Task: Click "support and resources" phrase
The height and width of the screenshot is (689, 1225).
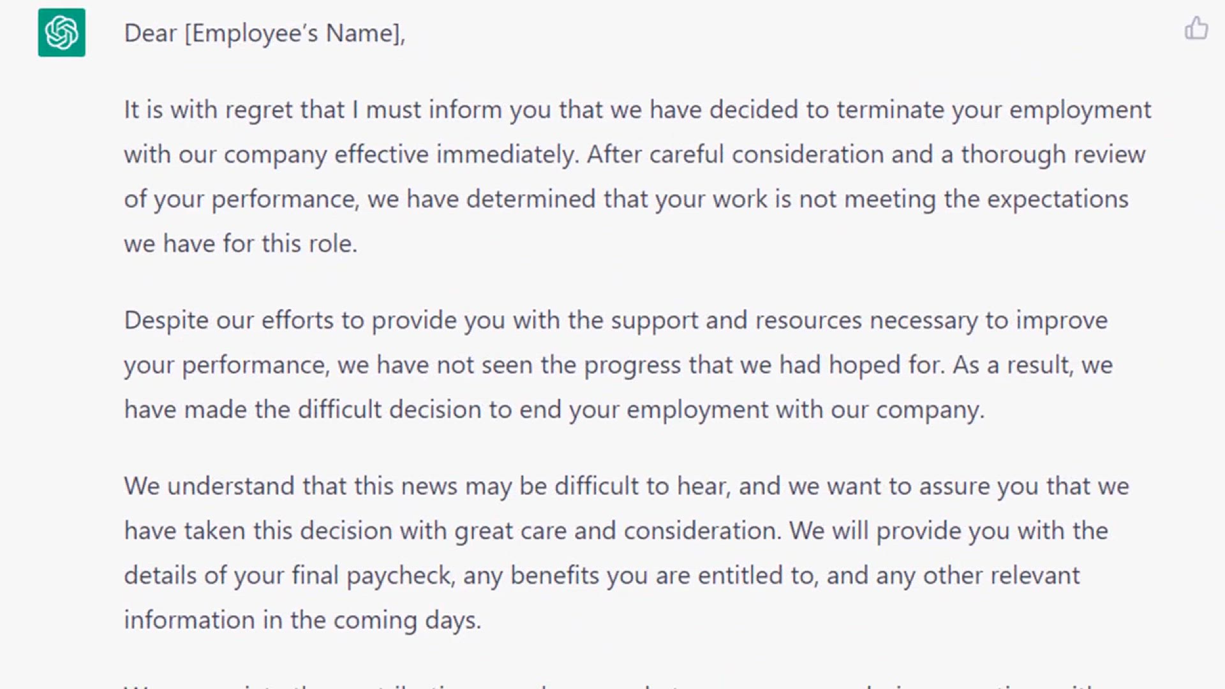Action: coord(736,321)
